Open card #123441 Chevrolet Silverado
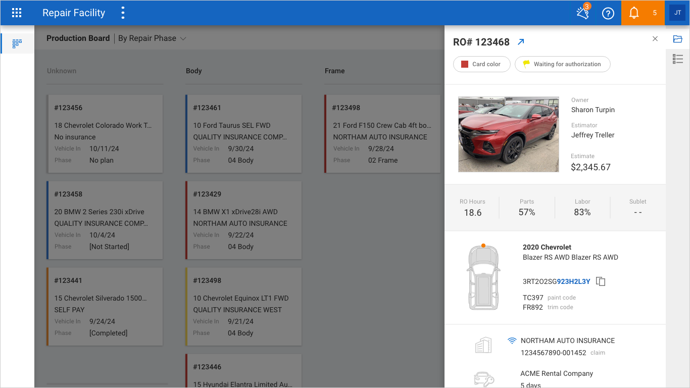Image resolution: width=690 pixels, height=388 pixels. [x=105, y=307]
